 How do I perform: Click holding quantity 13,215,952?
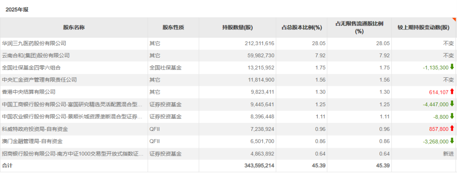[261, 68]
